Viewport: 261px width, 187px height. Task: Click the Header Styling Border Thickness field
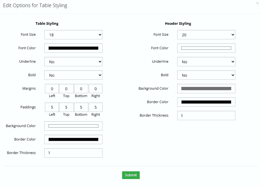tap(206, 116)
